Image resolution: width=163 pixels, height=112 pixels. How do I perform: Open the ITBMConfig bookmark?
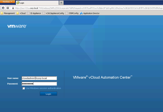(x=72, y=13)
